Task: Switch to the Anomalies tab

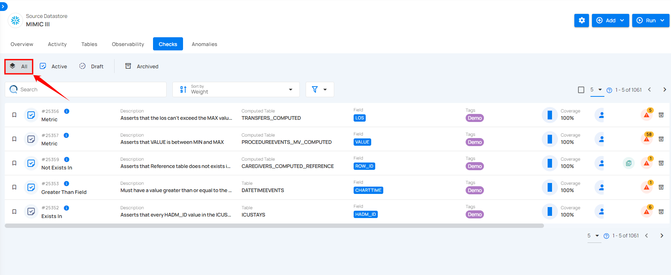Action: (x=204, y=44)
